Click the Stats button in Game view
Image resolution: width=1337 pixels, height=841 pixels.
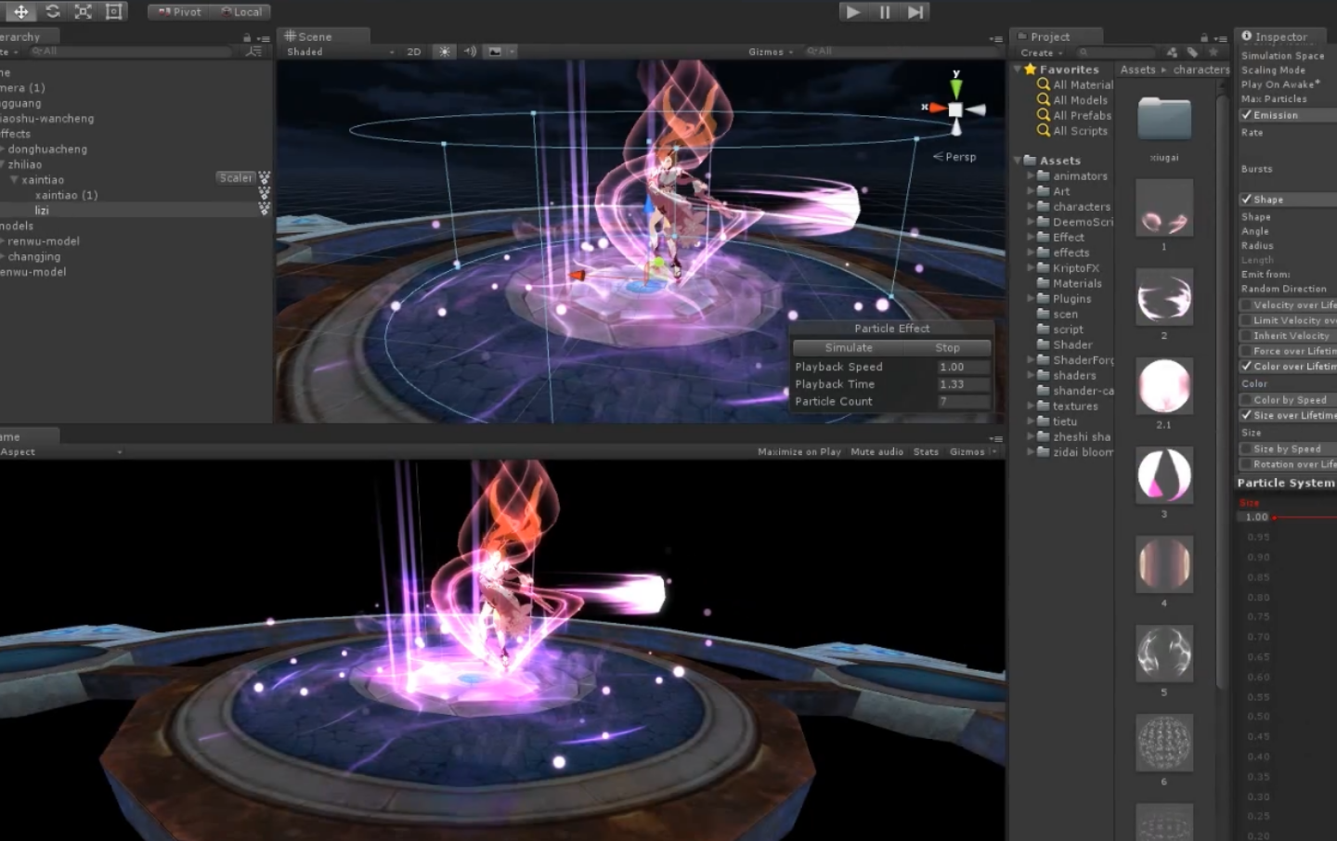point(926,452)
